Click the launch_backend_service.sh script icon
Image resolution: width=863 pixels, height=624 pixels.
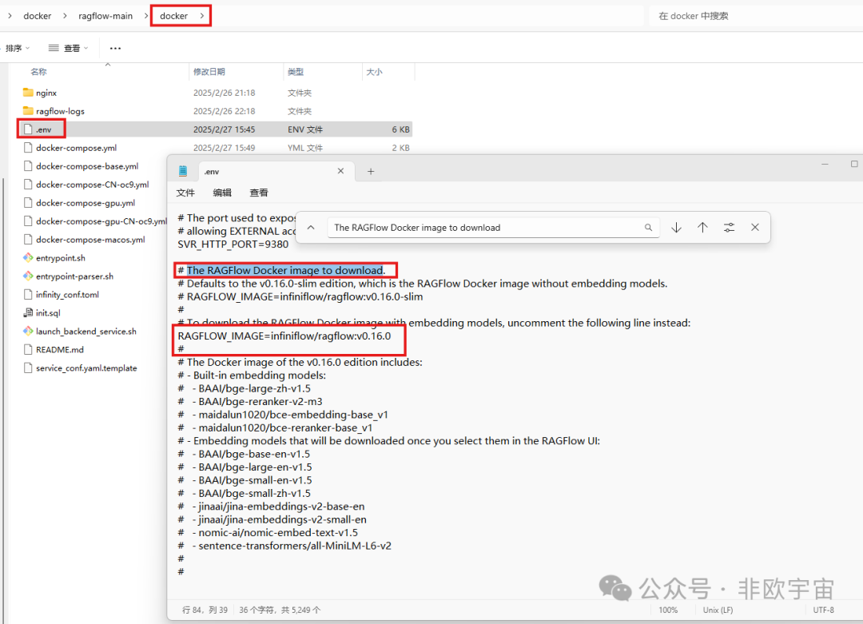click(x=28, y=331)
